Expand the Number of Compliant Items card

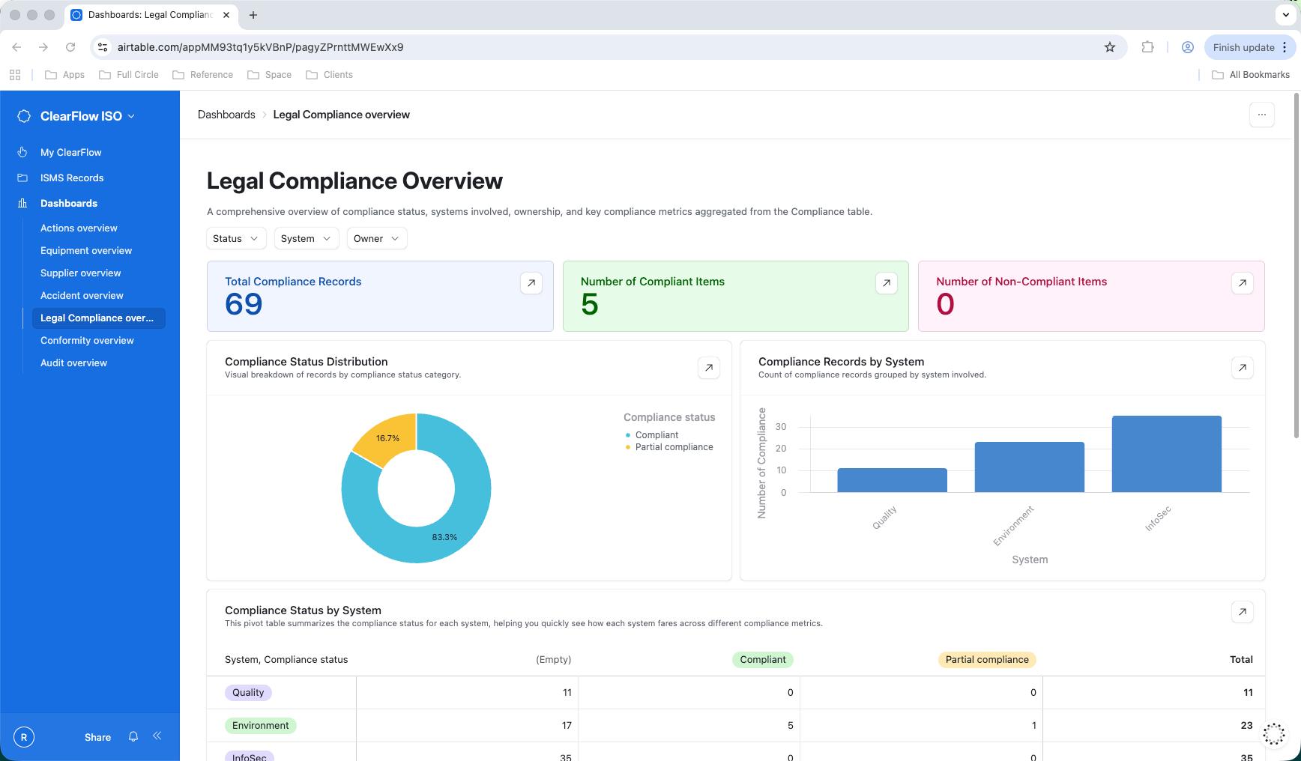click(887, 283)
